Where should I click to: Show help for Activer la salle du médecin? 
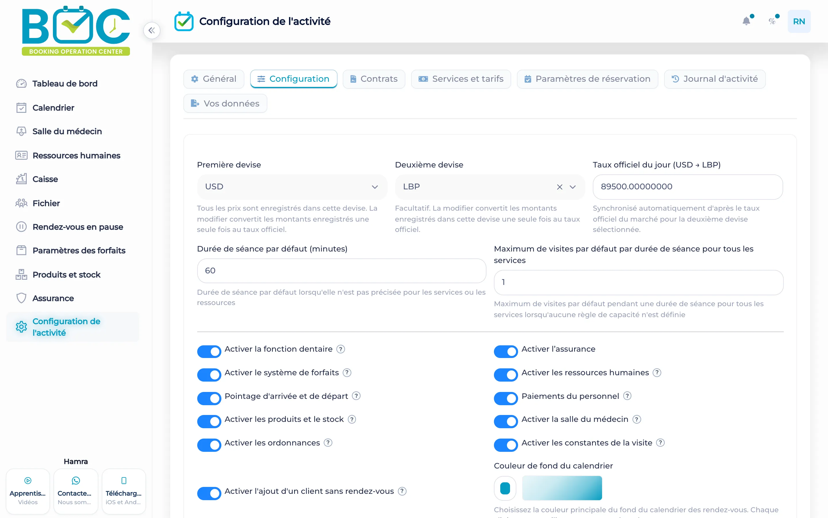(637, 419)
